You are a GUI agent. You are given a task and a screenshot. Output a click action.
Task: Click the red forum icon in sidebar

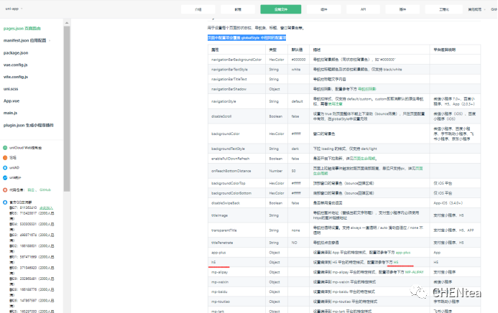[5, 157]
